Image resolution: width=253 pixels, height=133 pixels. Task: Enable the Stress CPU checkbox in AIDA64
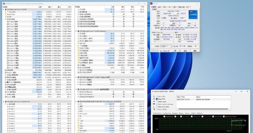157,96
